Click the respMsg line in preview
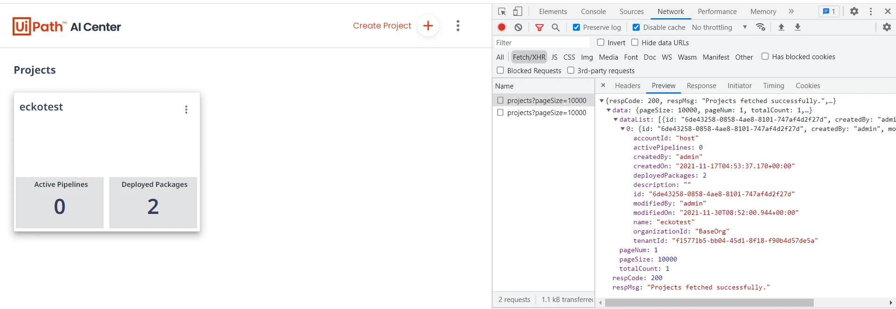The image size is (896, 309). click(x=691, y=287)
